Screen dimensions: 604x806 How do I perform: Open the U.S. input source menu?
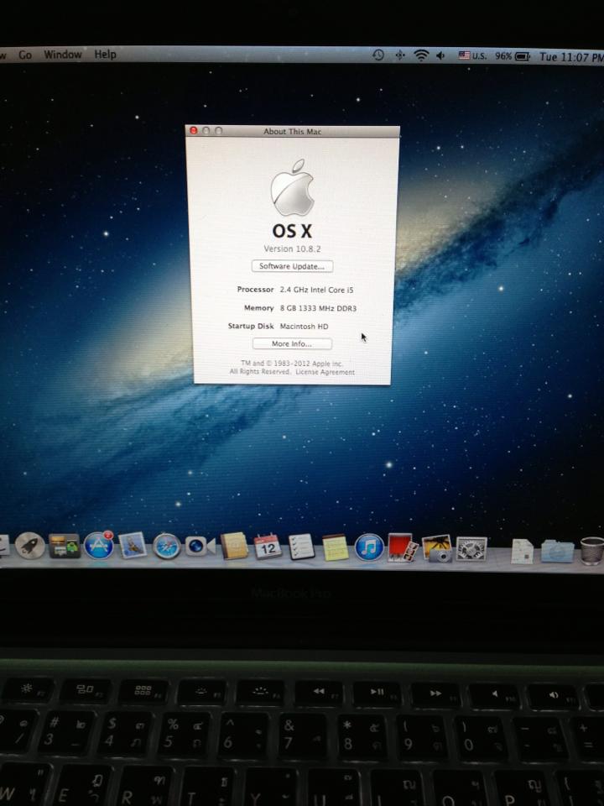tap(472, 56)
